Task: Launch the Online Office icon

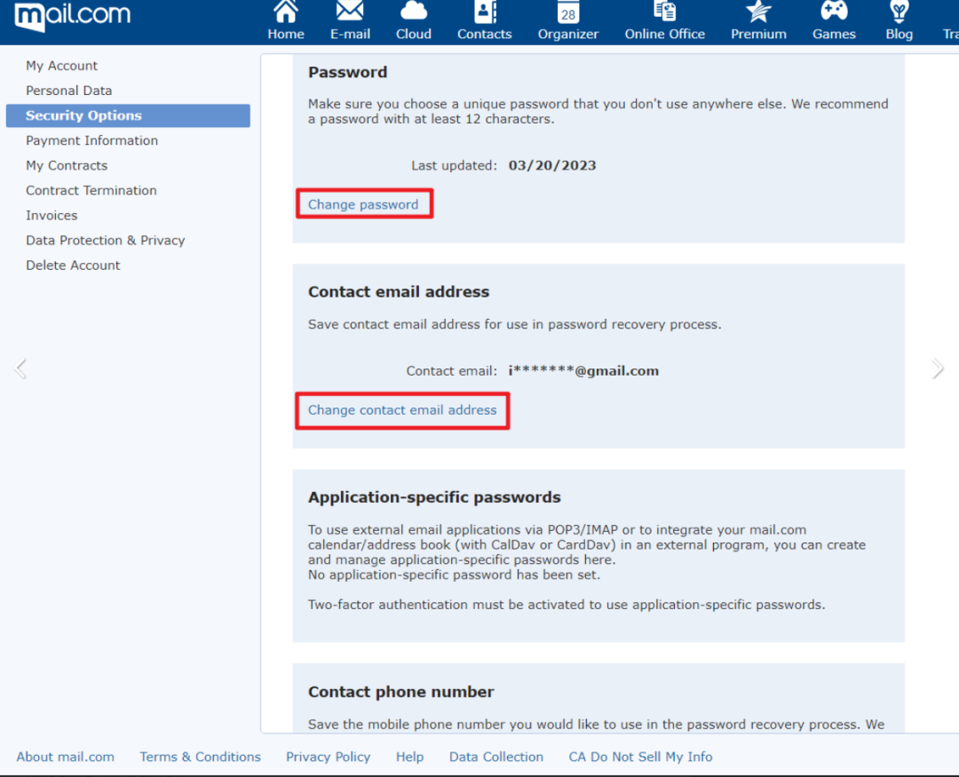Action: (665, 11)
